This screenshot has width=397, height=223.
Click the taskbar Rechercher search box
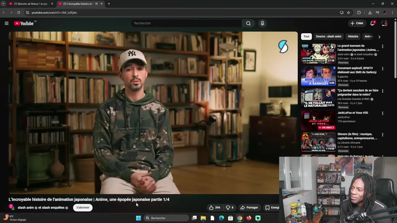[x=166, y=218]
